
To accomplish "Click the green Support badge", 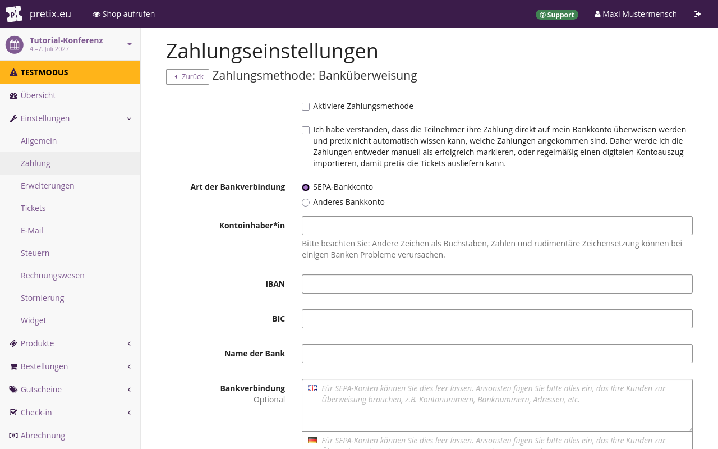I will [x=557, y=15].
